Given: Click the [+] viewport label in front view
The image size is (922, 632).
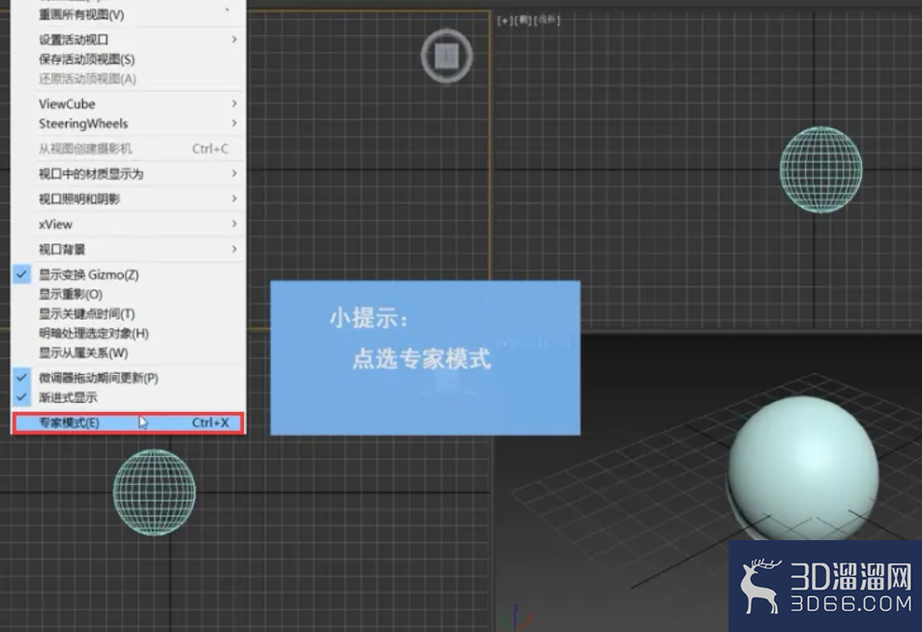Looking at the screenshot, I should 504,20.
